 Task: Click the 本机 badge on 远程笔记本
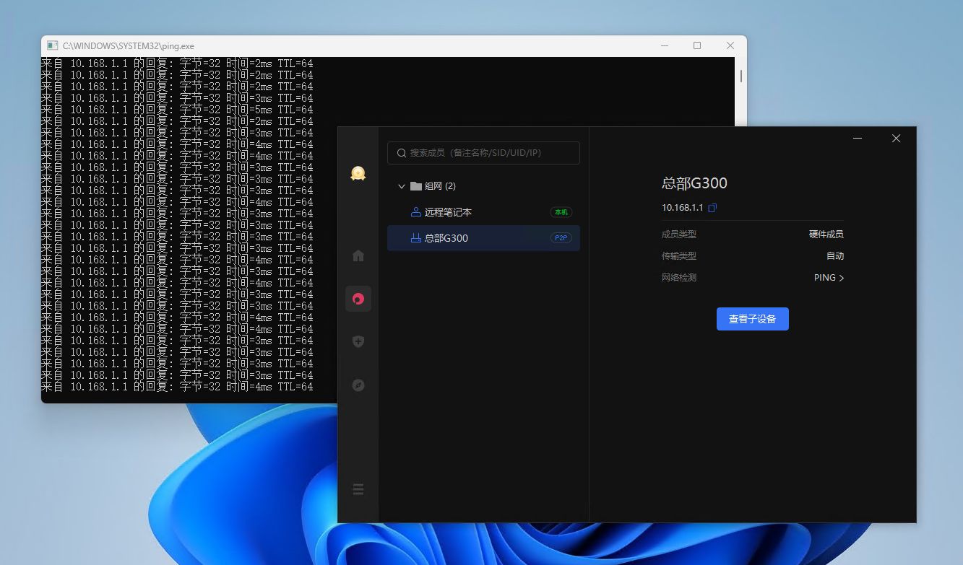click(561, 212)
